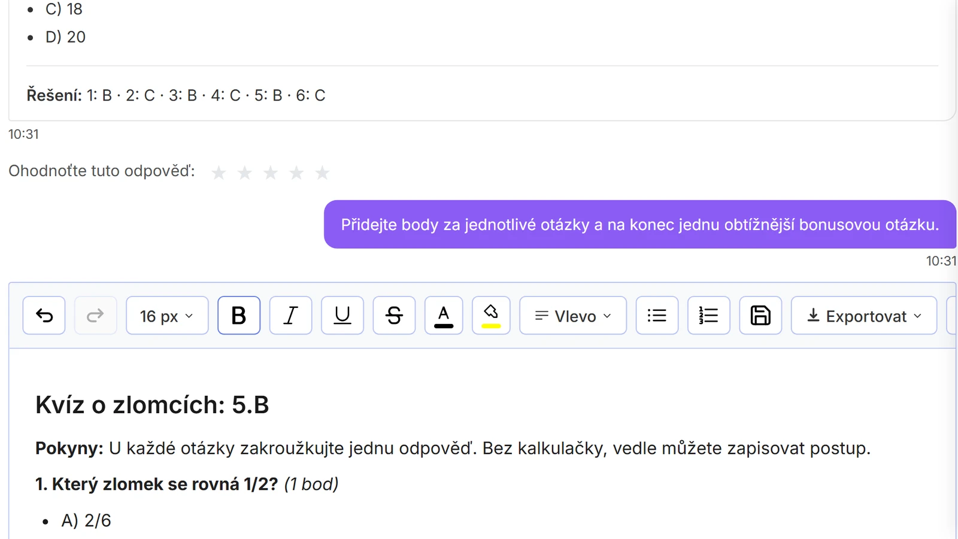Open the Exportovat dropdown

coord(864,315)
